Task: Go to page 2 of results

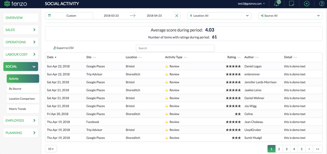Action: click(279, 149)
